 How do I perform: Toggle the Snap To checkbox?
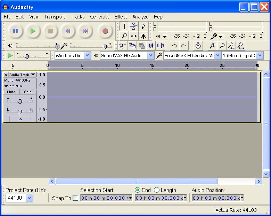75,198
